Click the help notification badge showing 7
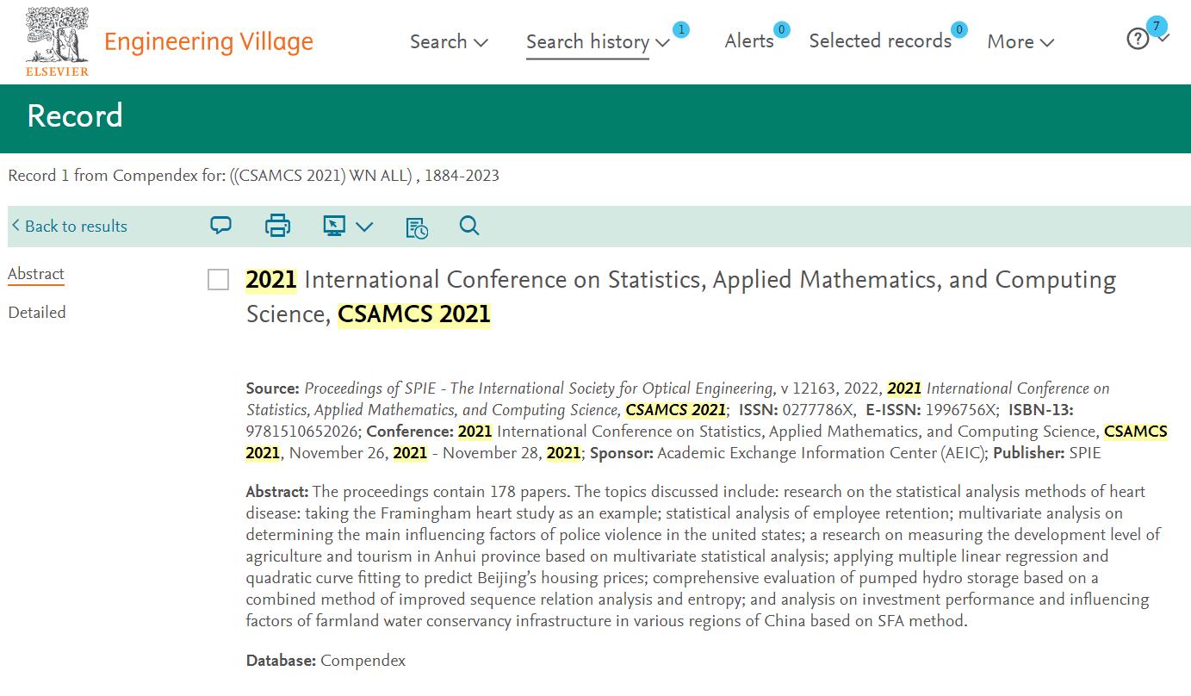Image resolution: width=1191 pixels, height=696 pixels. pyautogui.click(x=1157, y=25)
